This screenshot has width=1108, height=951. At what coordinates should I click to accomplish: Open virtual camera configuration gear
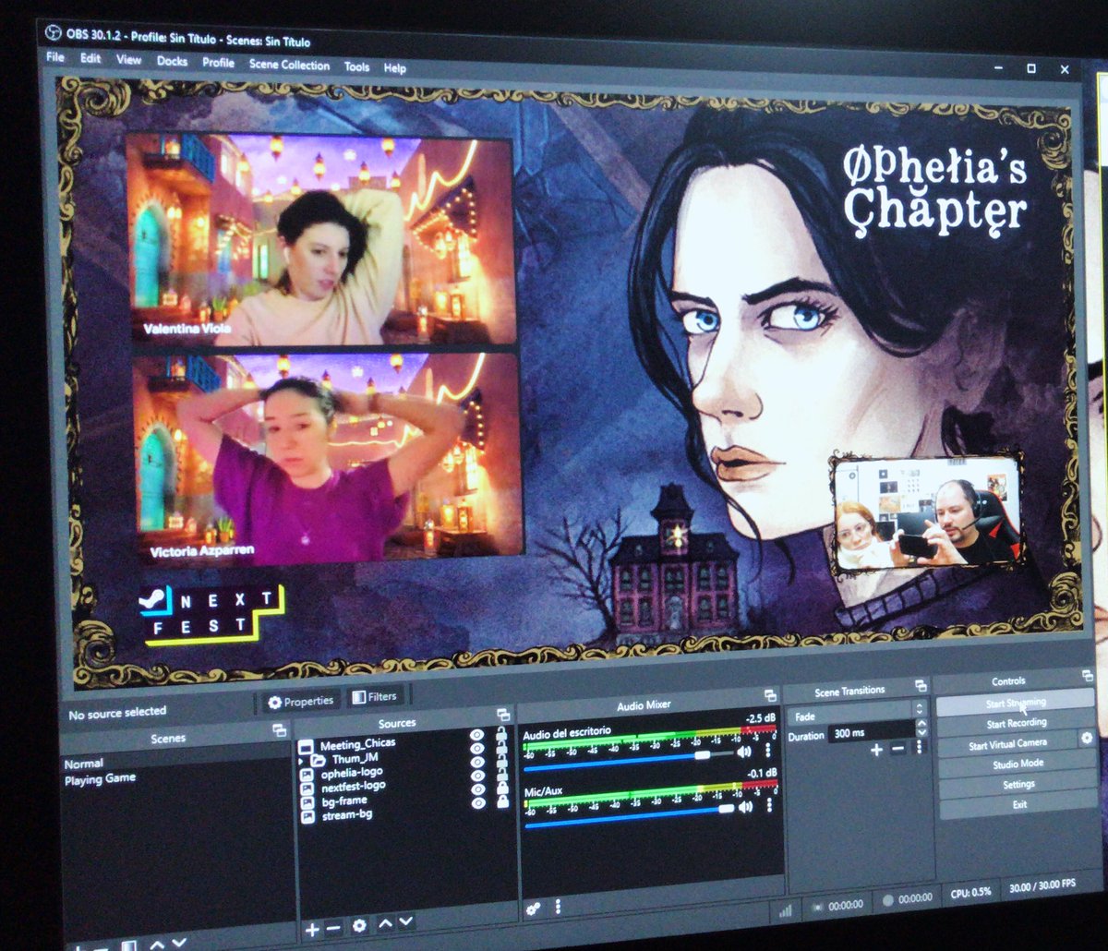[1086, 739]
